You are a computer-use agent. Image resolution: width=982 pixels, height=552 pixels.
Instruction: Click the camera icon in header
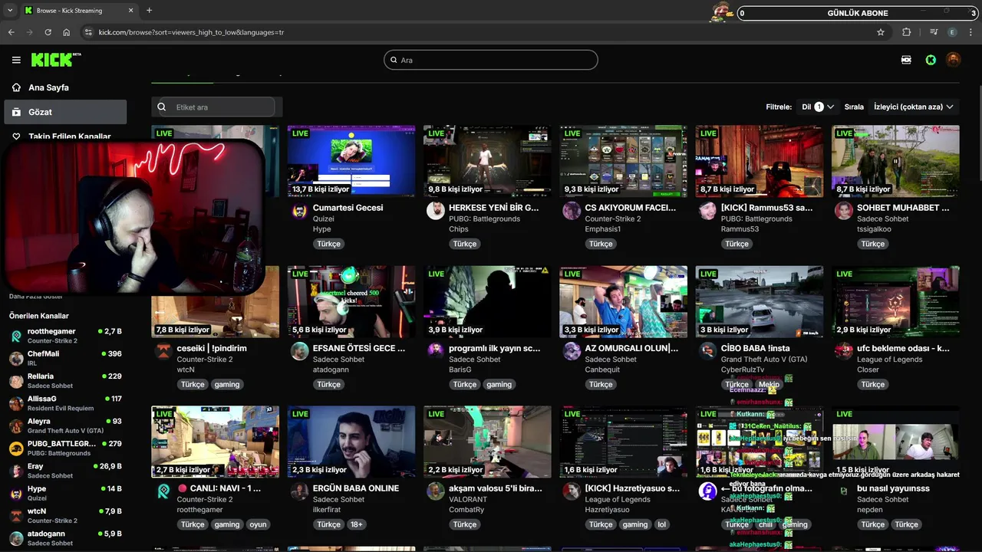point(906,60)
